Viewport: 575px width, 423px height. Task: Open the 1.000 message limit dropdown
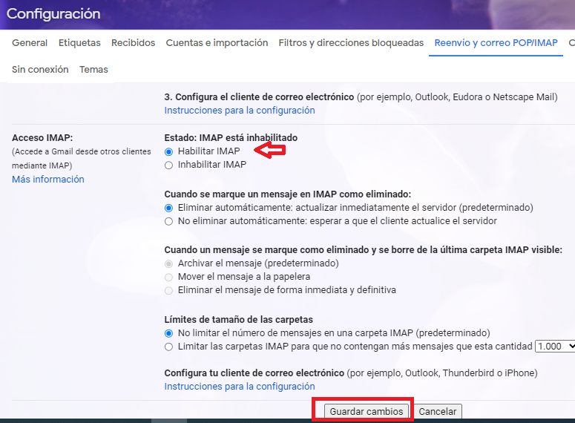[555, 347]
